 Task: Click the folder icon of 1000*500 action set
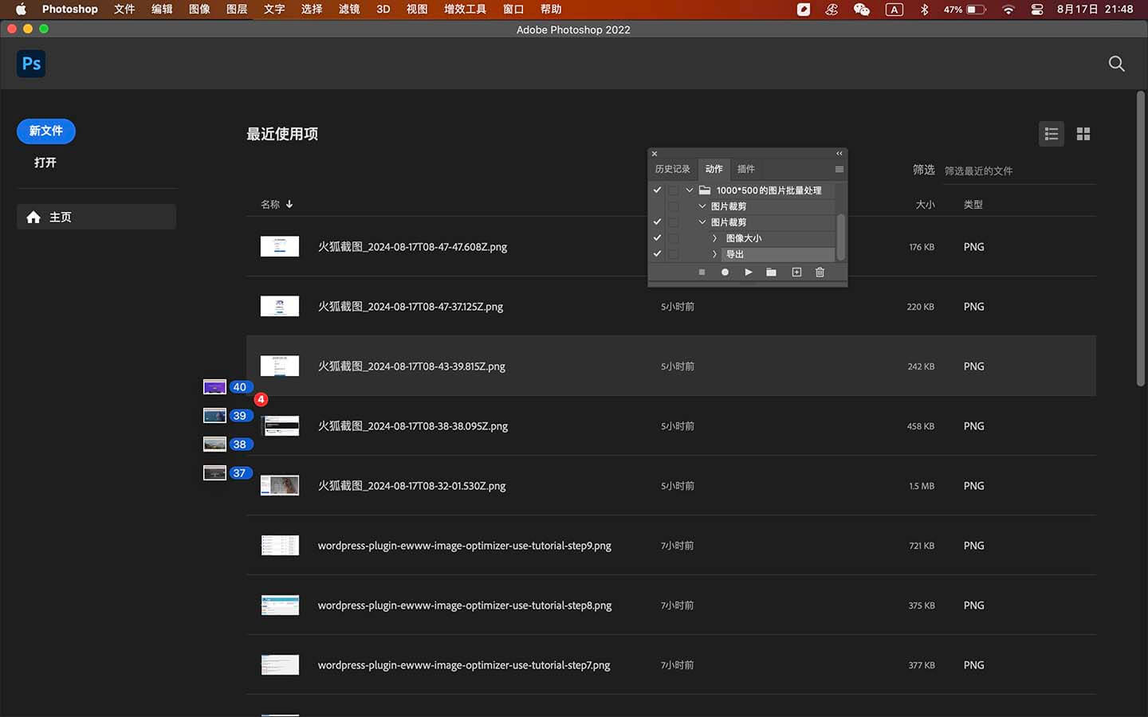705,190
